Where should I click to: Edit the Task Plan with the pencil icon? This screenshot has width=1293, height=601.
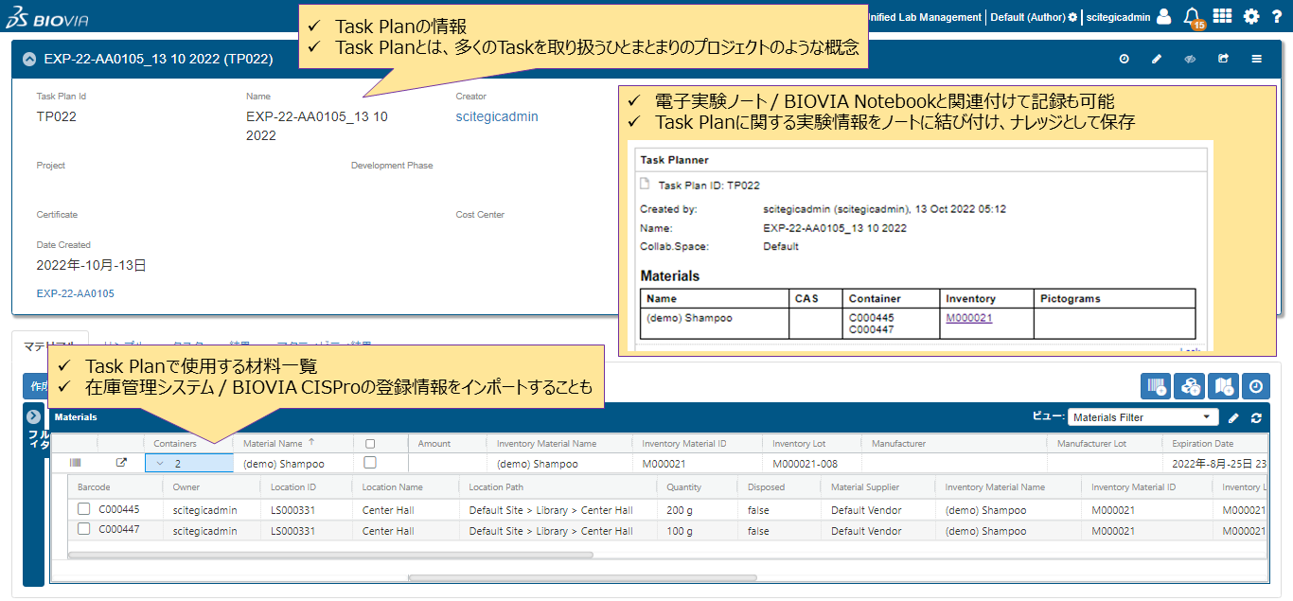[x=1156, y=59]
